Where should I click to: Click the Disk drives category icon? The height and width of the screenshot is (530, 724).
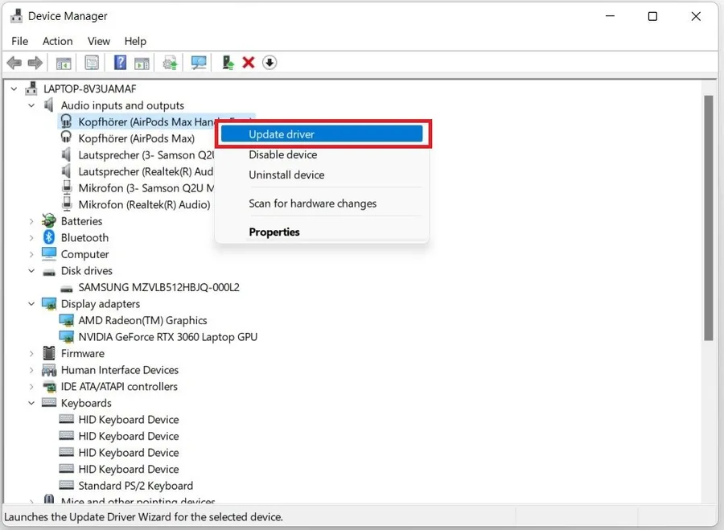click(x=48, y=272)
